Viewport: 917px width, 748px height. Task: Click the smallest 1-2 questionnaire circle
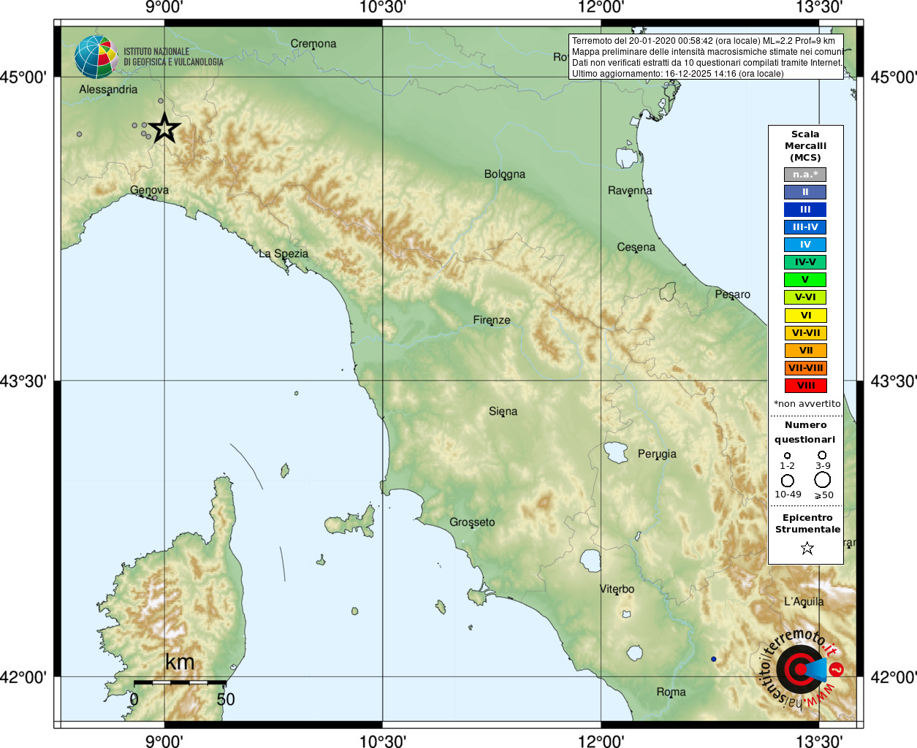787,456
